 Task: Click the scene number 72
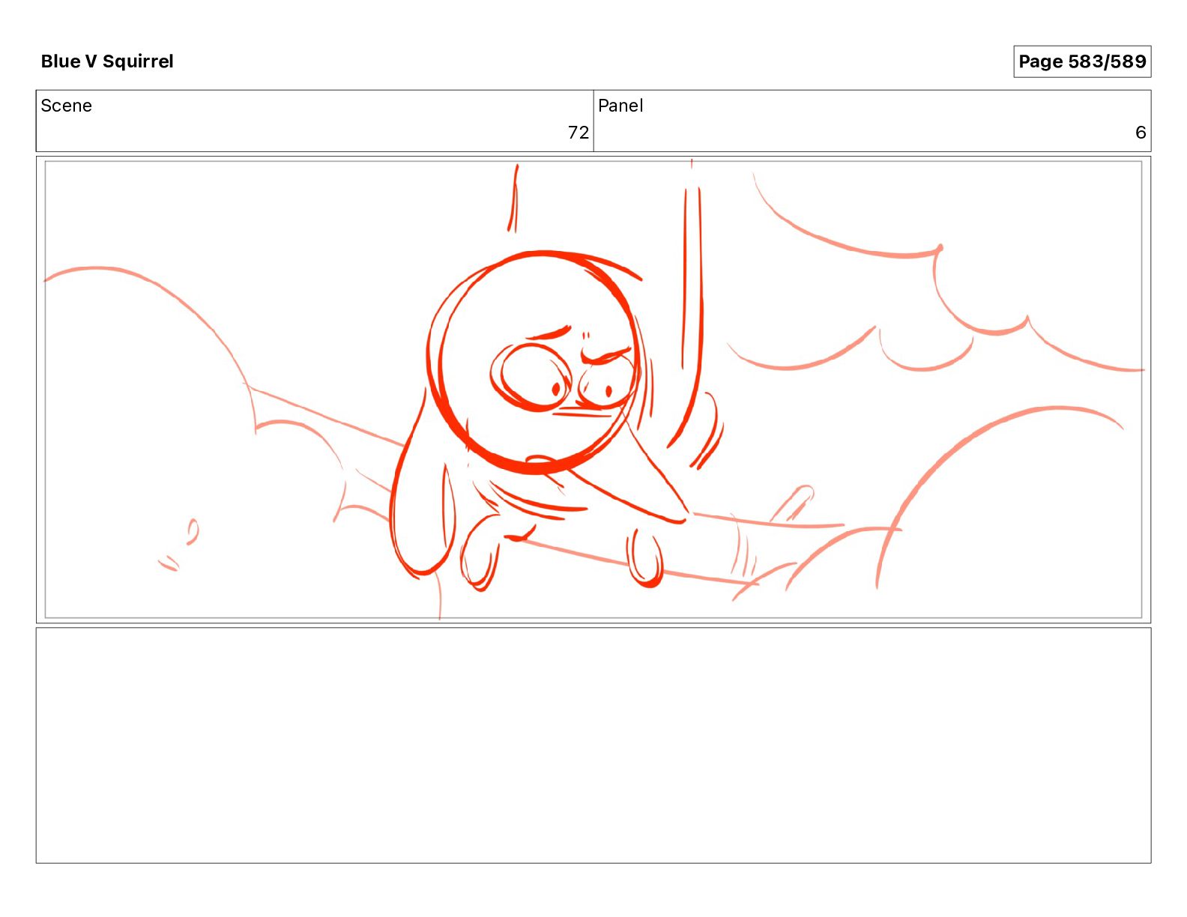pyautogui.click(x=578, y=133)
